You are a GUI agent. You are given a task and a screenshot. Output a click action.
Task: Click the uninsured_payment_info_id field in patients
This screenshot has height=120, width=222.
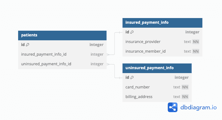tap(62, 64)
